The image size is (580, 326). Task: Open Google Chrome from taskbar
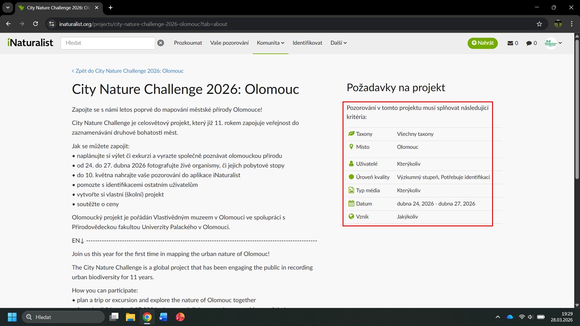pyautogui.click(x=147, y=317)
